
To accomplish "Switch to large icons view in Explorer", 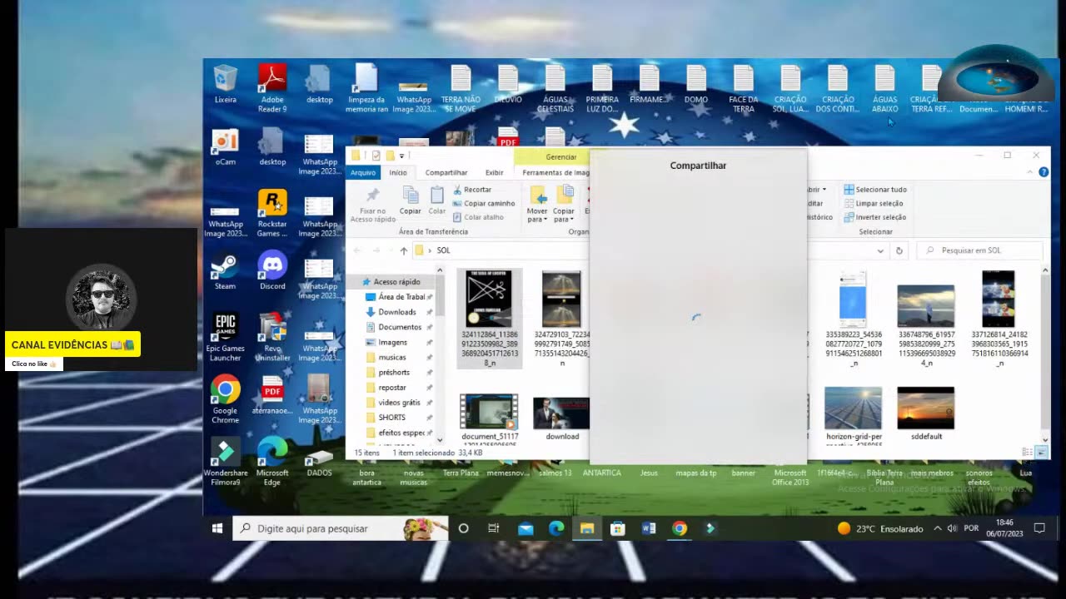I will pos(1041,453).
